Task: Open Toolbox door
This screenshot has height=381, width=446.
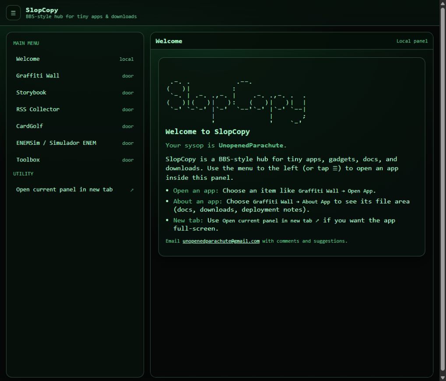Action: [x=75, y=160]
